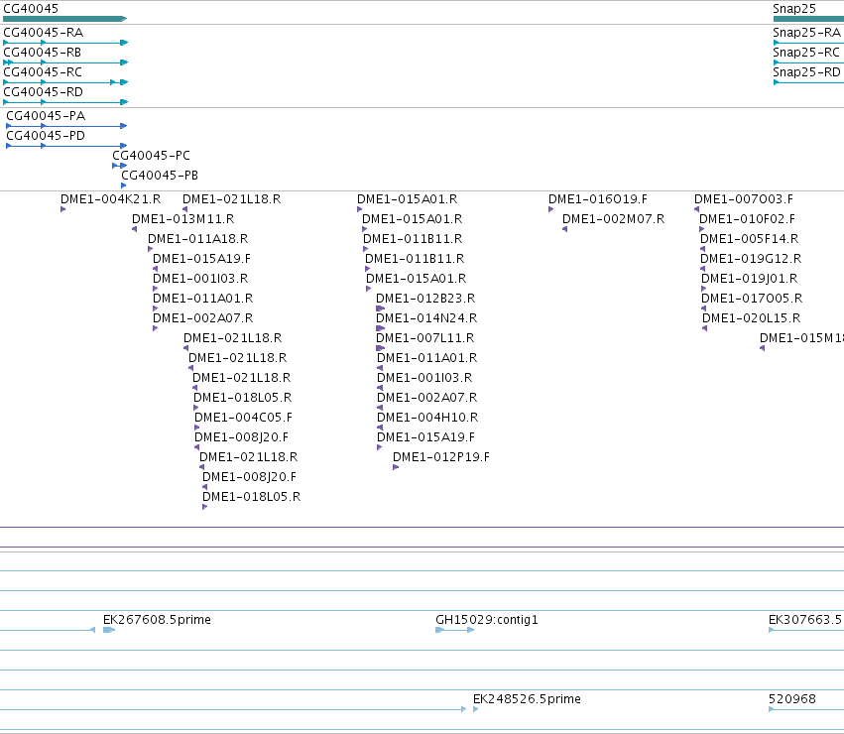Click the CG40045 gene name label
844x734 pixels.
pyautogui.click(x=31, y=9)
